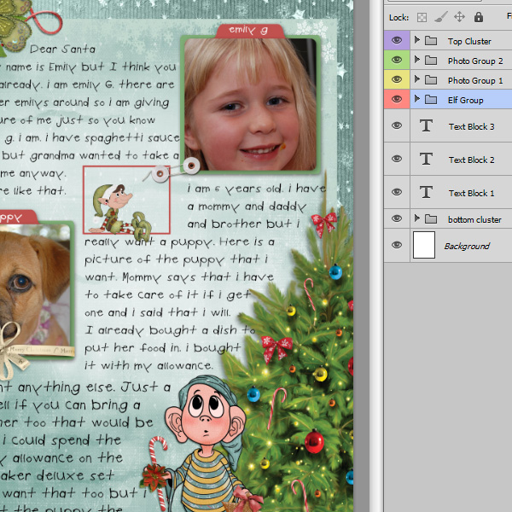This screenshot has height=512, width=512.
Task: Select the Text Block 3 layer name
Action: pyautogui.click(x=471, y=126)
